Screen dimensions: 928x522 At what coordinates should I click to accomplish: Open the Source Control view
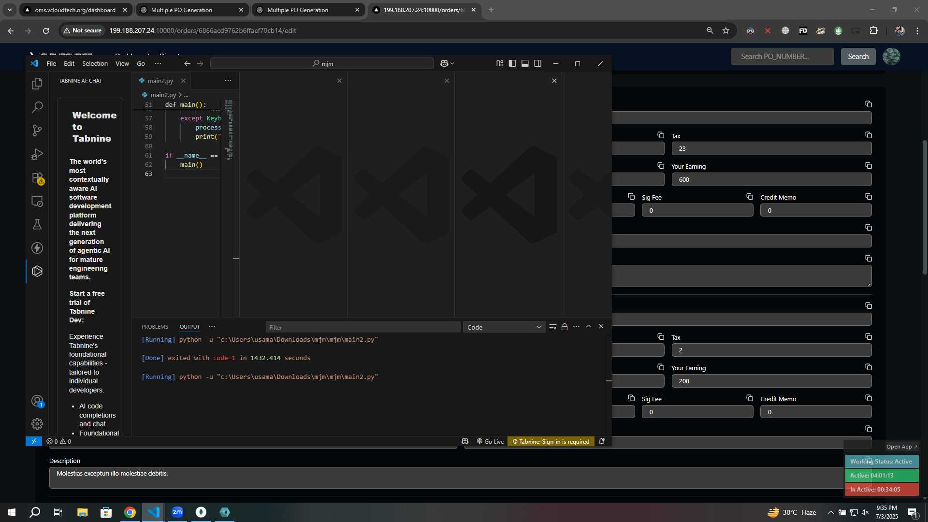click(x=37, y=130)
